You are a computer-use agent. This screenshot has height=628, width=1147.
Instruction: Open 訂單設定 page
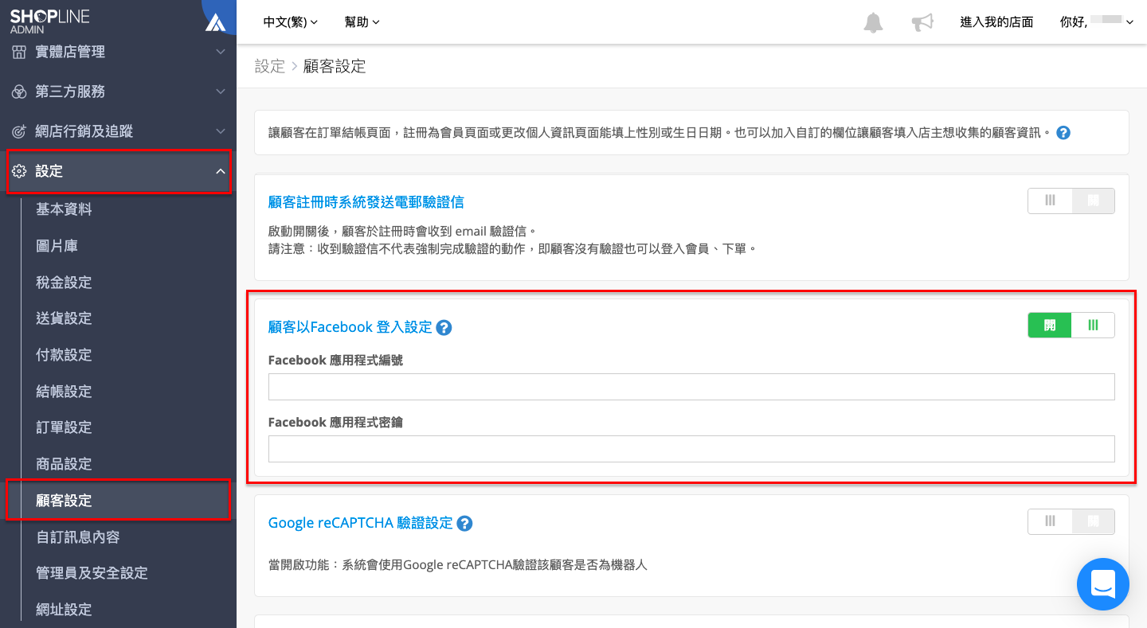[x=64, y=427]
